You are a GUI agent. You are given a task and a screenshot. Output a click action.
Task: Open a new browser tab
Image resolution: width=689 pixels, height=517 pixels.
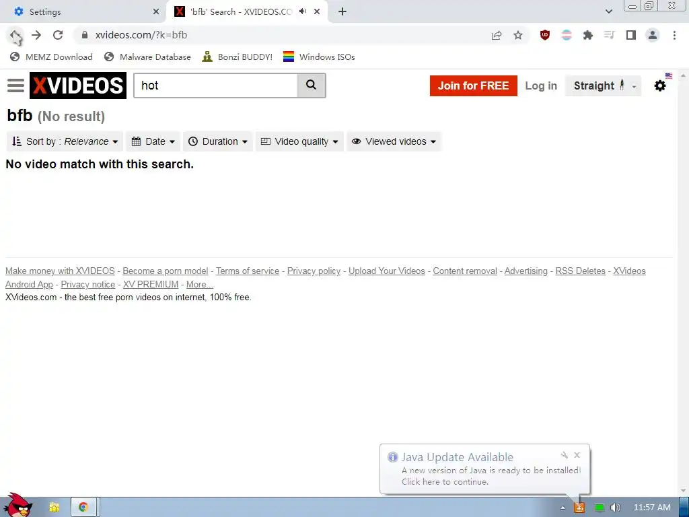click(x=342, y=11)
